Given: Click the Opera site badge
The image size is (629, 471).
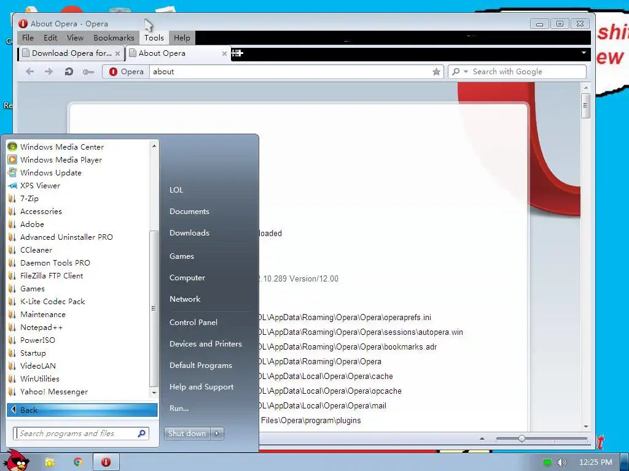Looking at the screenshot, I should 126,72.
